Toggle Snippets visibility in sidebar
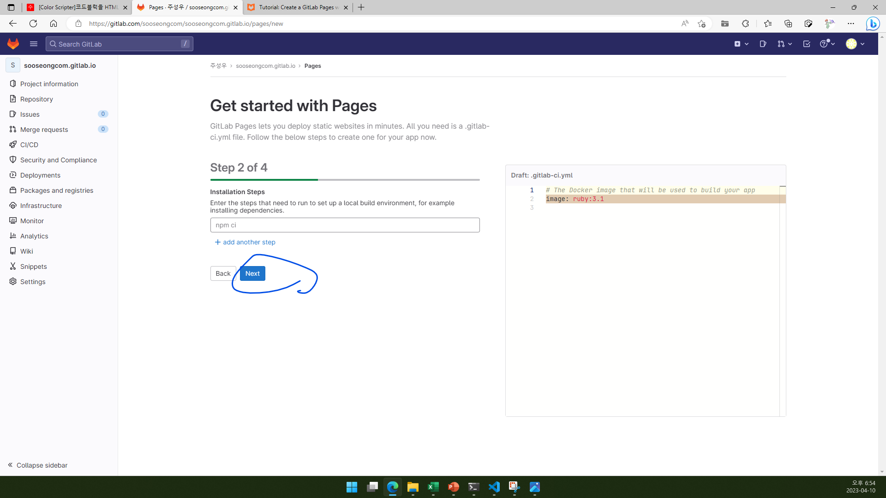886x498 pixels. tap(34, 267)
